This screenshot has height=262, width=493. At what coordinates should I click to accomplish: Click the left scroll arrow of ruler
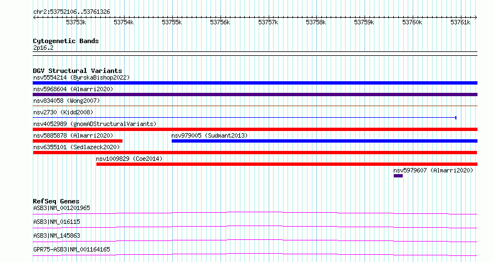tap(34, 18)
